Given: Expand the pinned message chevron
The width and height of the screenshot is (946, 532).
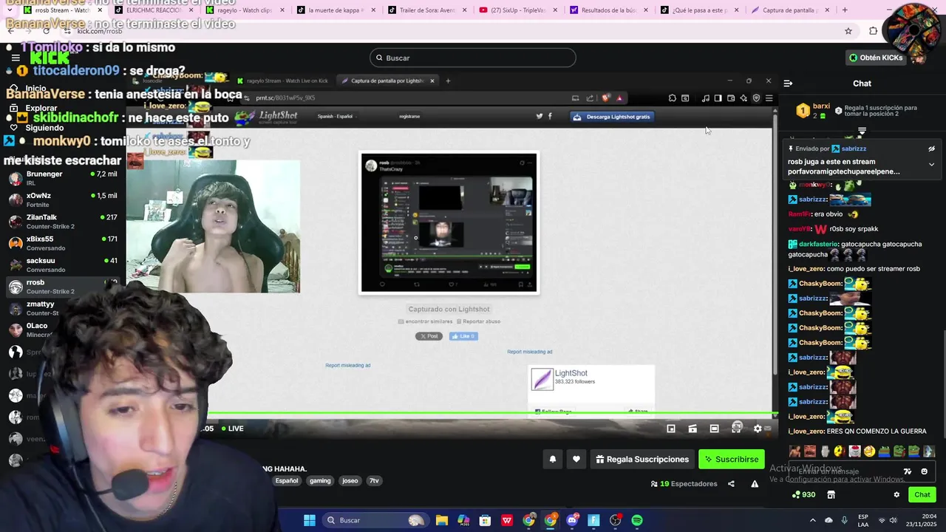Looking at the screenshot, I should pos(931,165).
